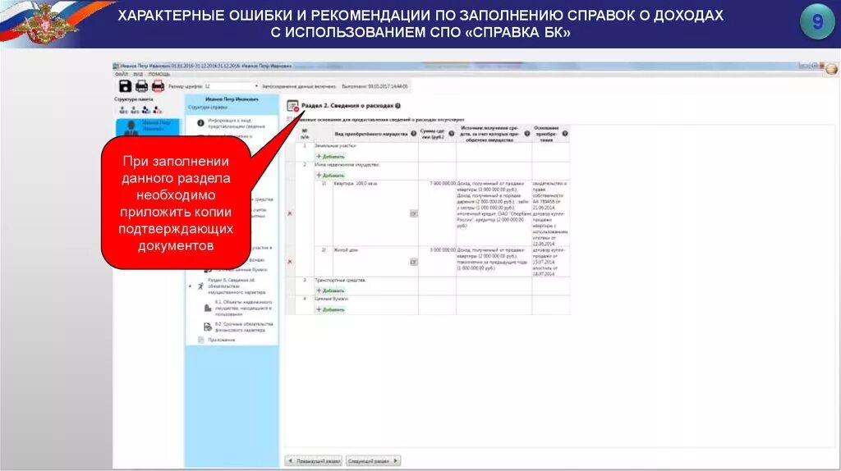Go to Следующий раздел
The width and height of the screenshot is (841, 471).
[x=373, y=461]
